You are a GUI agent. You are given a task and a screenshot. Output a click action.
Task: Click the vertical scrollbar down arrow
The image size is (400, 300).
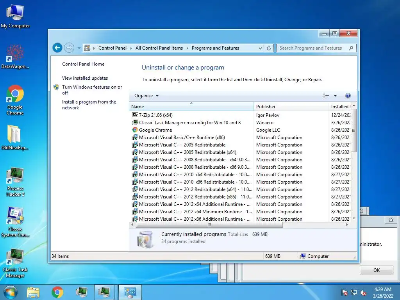(x=354, y=218)
